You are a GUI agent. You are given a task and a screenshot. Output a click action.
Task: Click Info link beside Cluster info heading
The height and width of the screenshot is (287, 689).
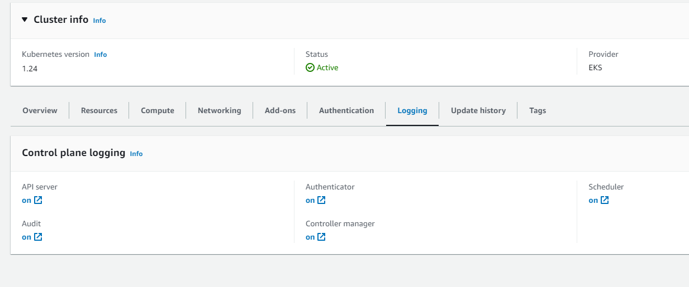[x=99, y=21]
